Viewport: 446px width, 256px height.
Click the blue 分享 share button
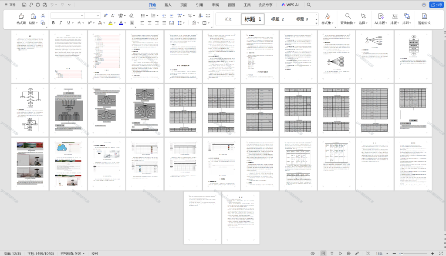[436, 5]
